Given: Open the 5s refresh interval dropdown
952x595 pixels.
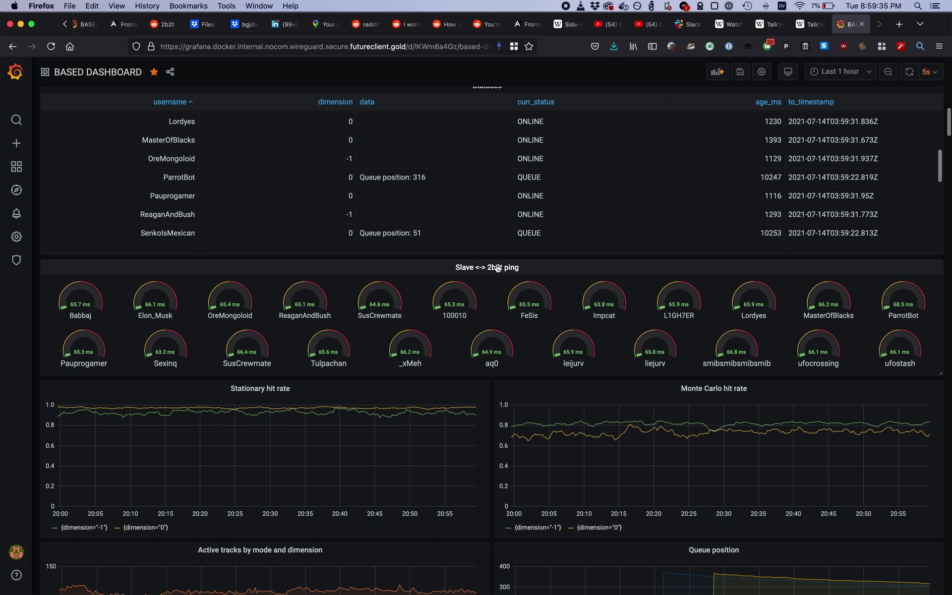Looking at the screenshot, I should [930, 72].
